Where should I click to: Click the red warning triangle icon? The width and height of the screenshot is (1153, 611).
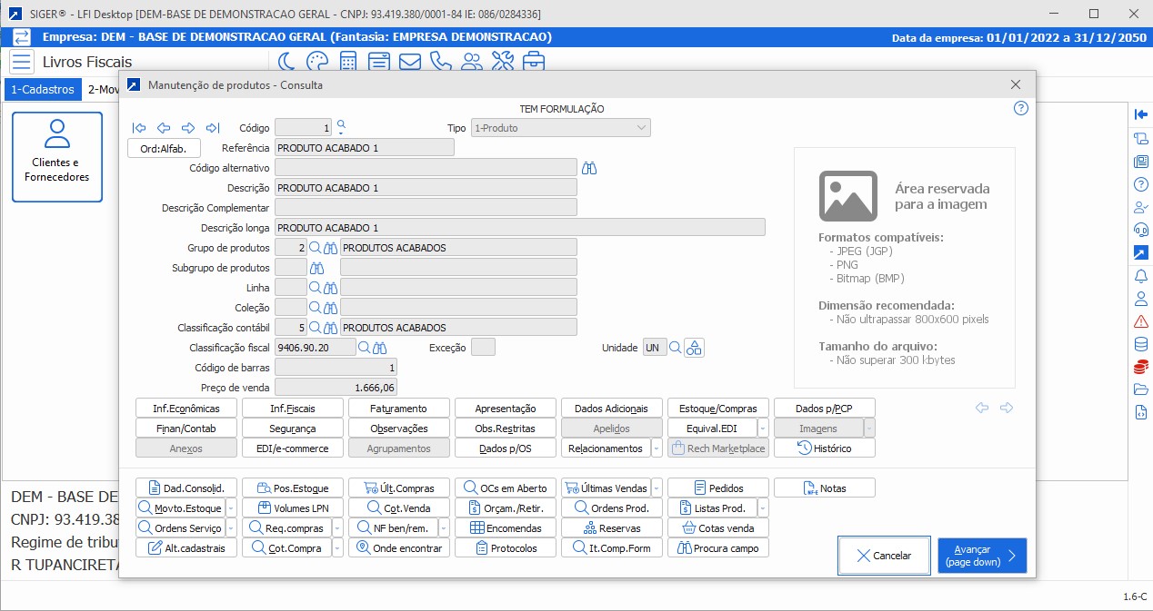pyautogui.click(x=1141, y=321)
